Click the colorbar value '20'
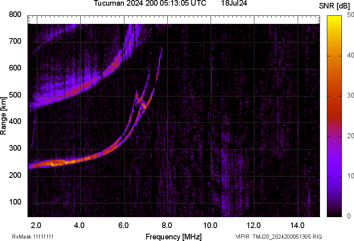354x241 pixels. 350,136
